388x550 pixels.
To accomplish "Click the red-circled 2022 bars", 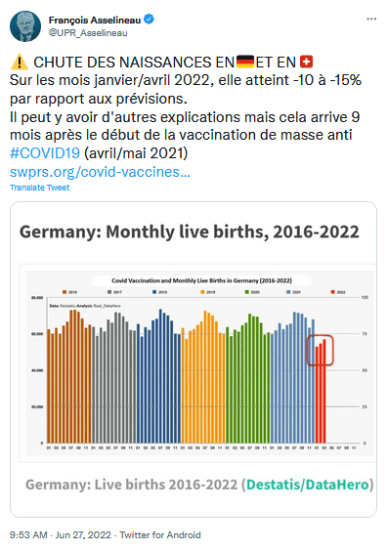I will (320, 350).
